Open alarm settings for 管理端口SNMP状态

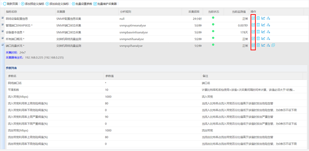(x=268, y=25)
